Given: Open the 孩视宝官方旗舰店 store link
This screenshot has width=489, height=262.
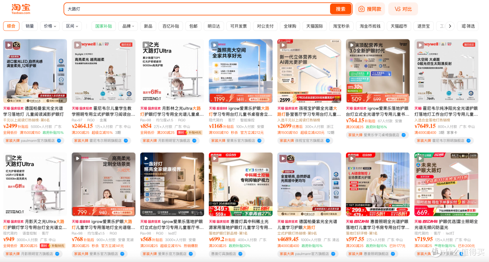Looking at the screenshot, I should tap(309, 141).
